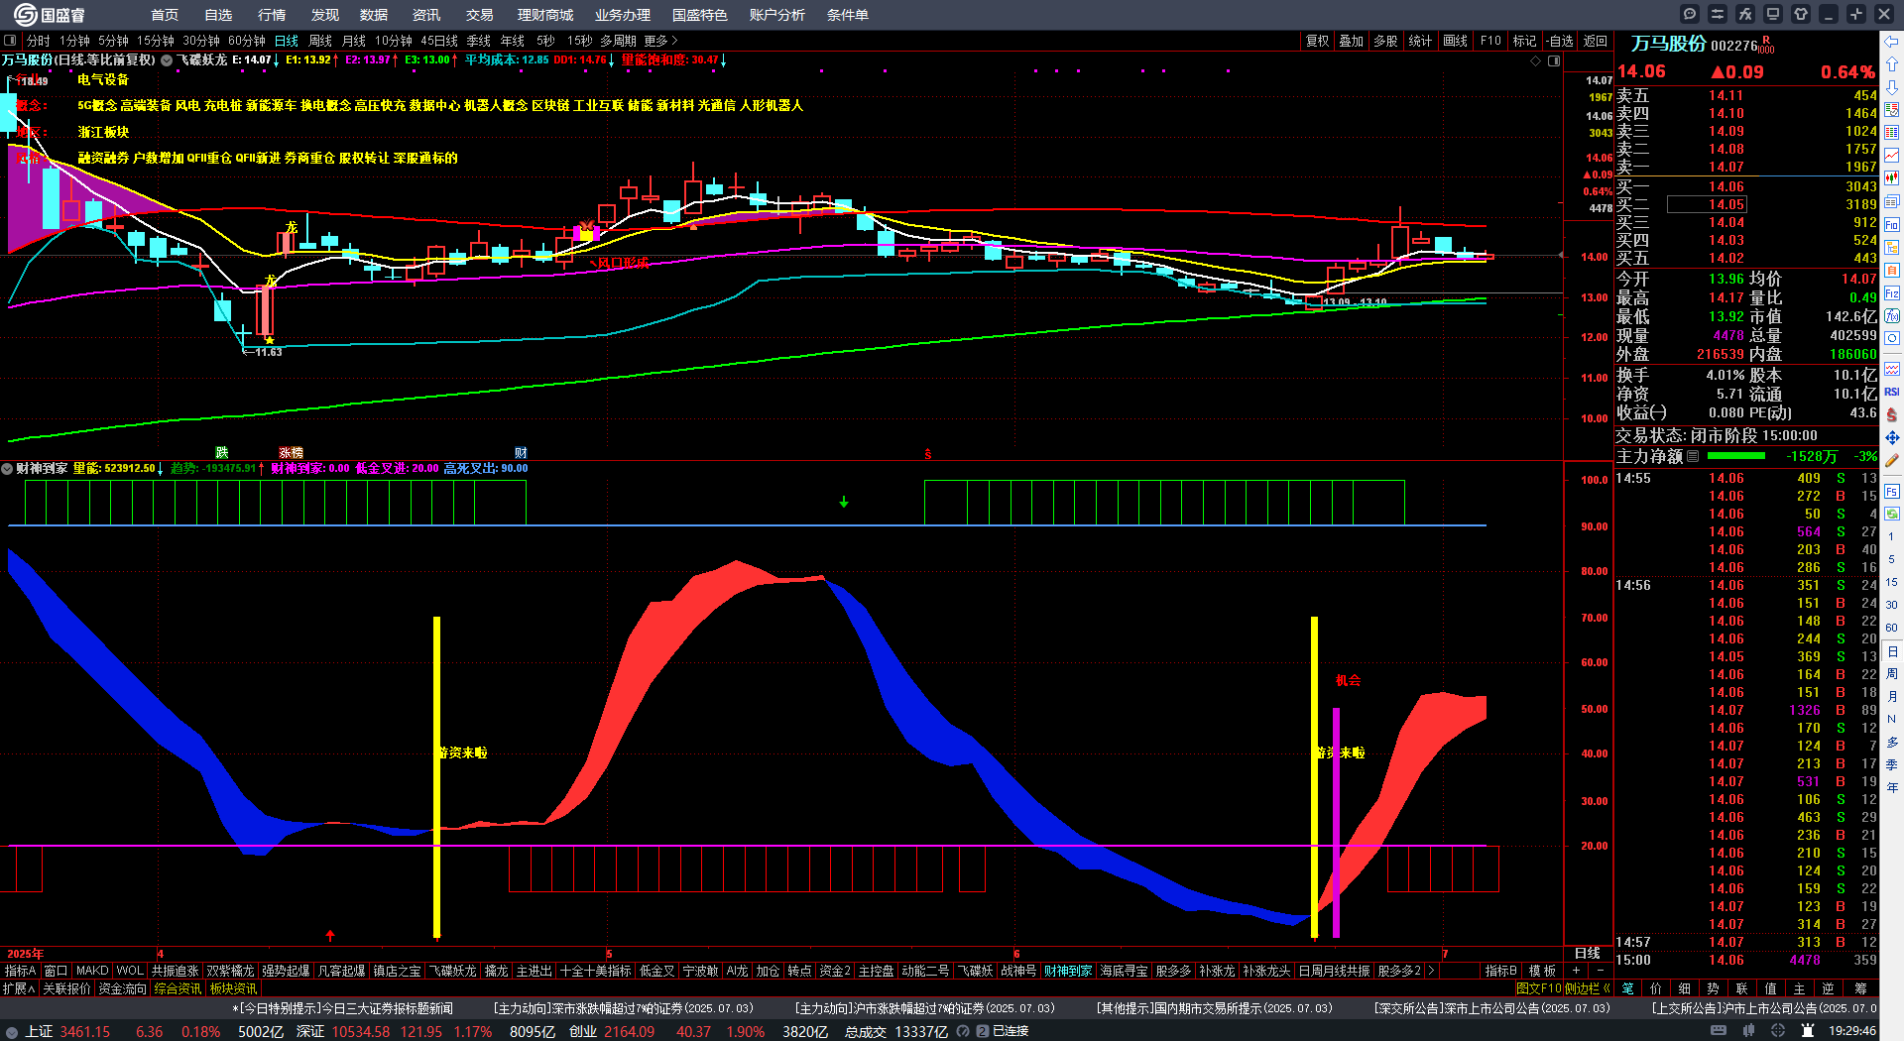This screenshot has width=1904, height=1041.
Task: Click the blue back arrow in right sidebar
Action: 1892,42
